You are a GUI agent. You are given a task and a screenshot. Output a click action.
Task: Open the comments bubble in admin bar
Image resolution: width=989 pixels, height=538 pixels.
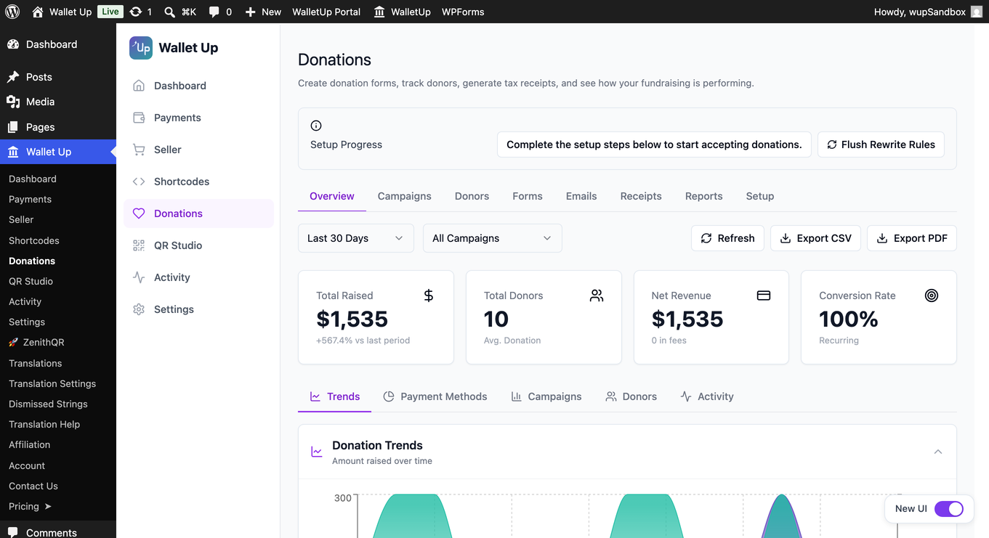point(220,12)
